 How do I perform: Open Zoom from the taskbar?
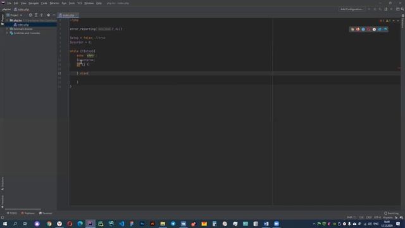coord(277,224)
